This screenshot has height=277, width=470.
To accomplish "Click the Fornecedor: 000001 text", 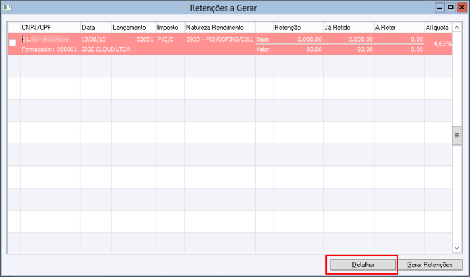I will [x=49, y=49].
